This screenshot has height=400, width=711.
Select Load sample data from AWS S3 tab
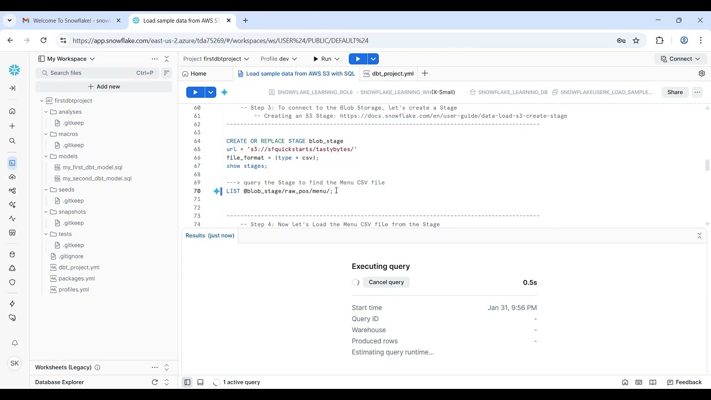[296, 73]
